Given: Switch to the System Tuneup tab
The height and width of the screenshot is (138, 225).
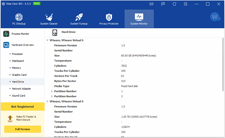Looking at the screenshot, I should 79,19.
